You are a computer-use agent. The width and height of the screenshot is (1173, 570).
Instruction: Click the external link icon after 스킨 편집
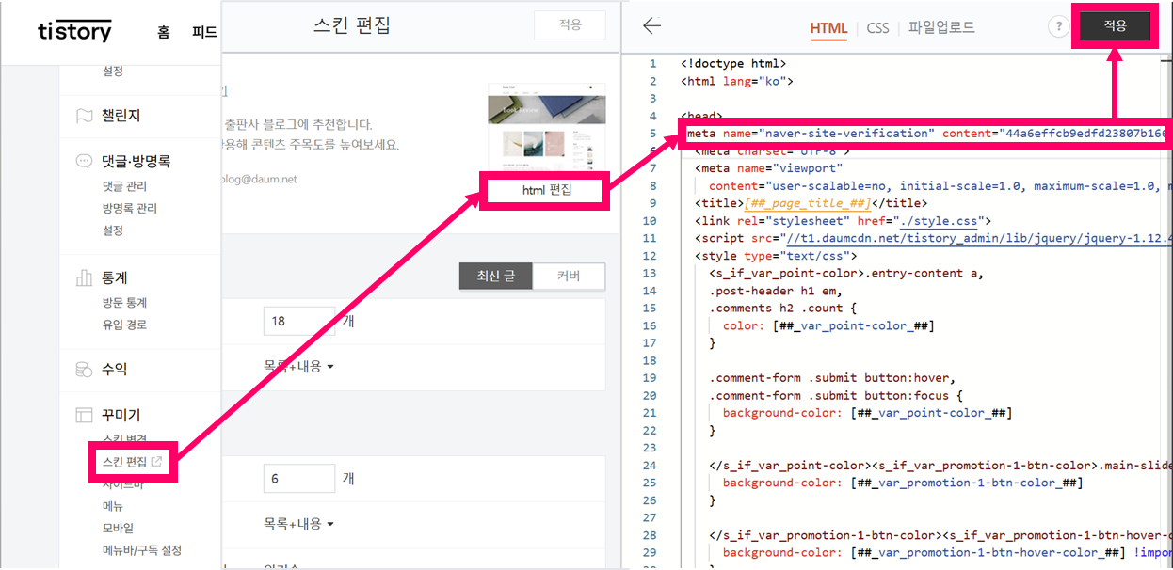pos(156,461)
